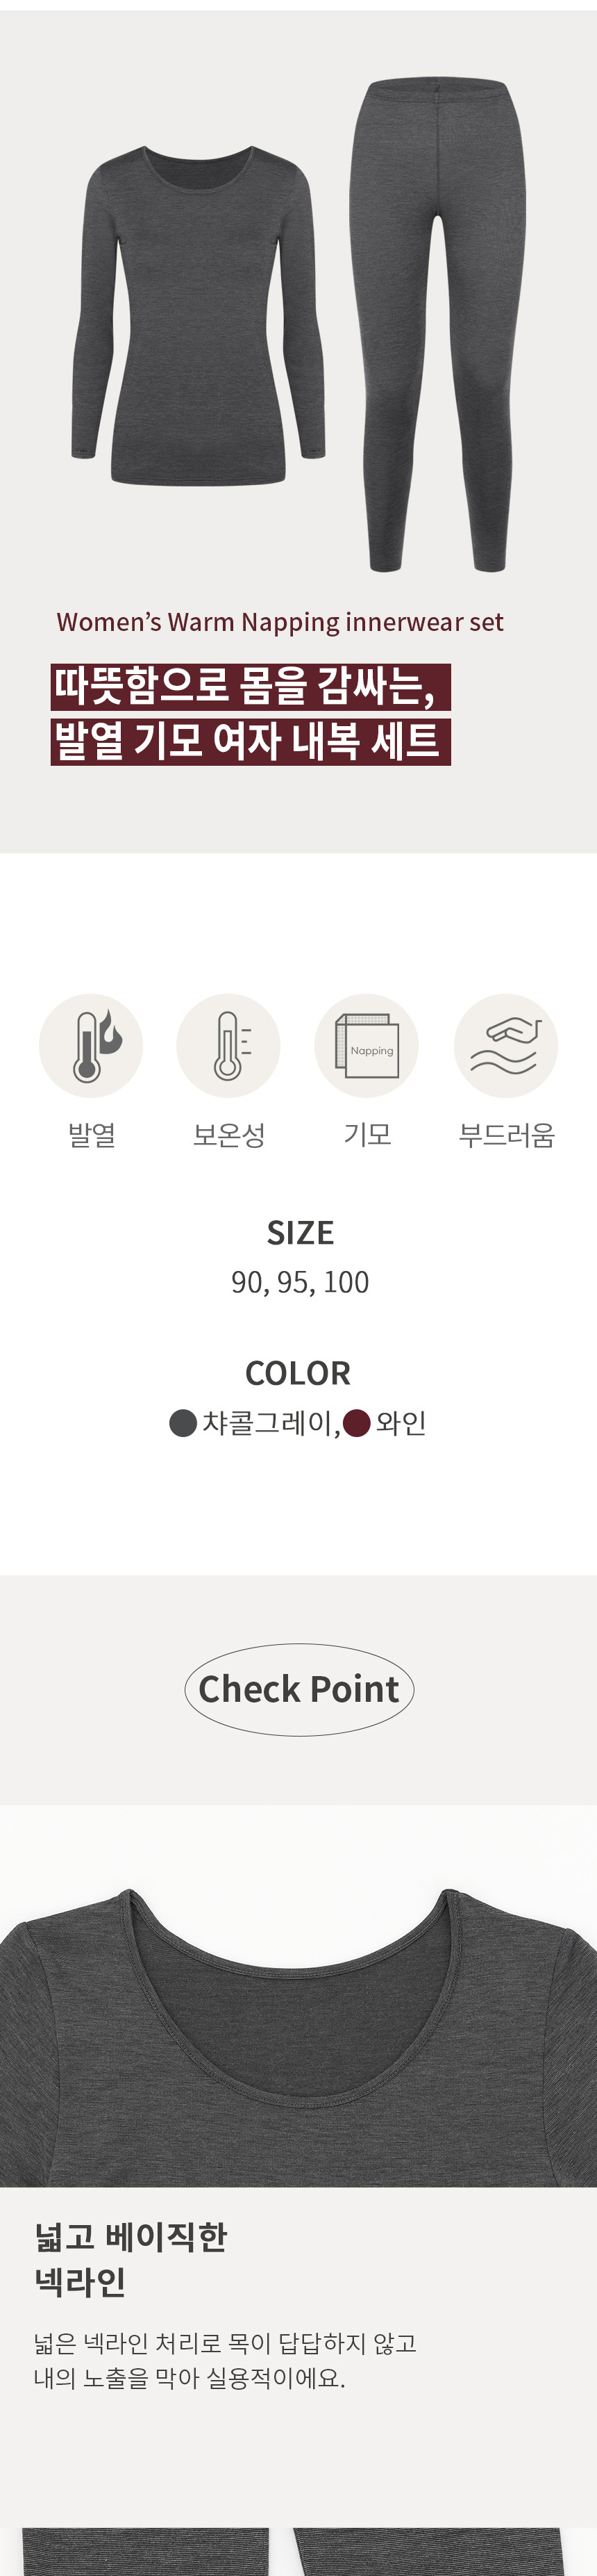Viewport: 597px width, 2576px height.
Task: Click the COLOR heading
Action: [x=298, y=1373]
